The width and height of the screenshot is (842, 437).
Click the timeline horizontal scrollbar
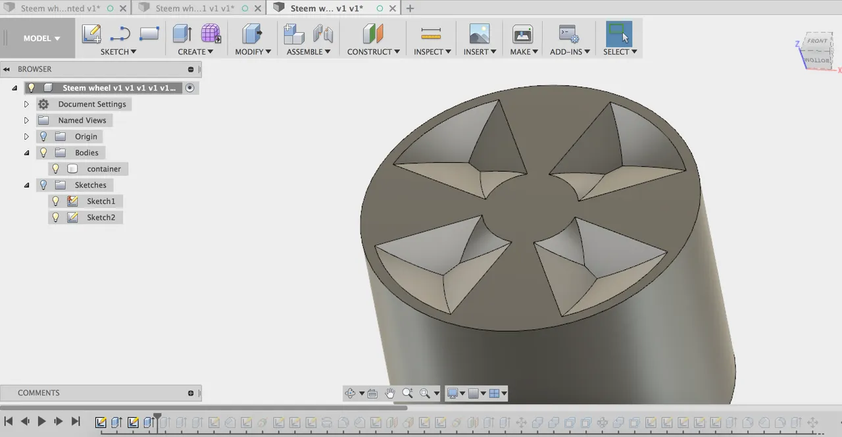click(x=203, y=408)
